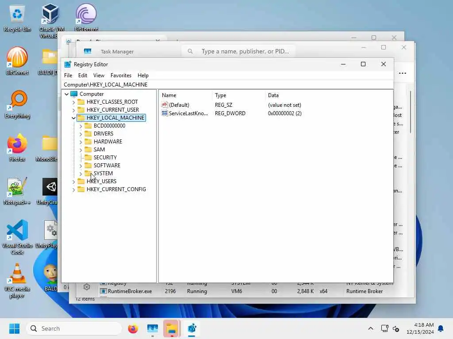Image resolution: width=453 pixels, height=339 pixels.
Task: Select the (Default) string value icon
Action: coord(165,105)
